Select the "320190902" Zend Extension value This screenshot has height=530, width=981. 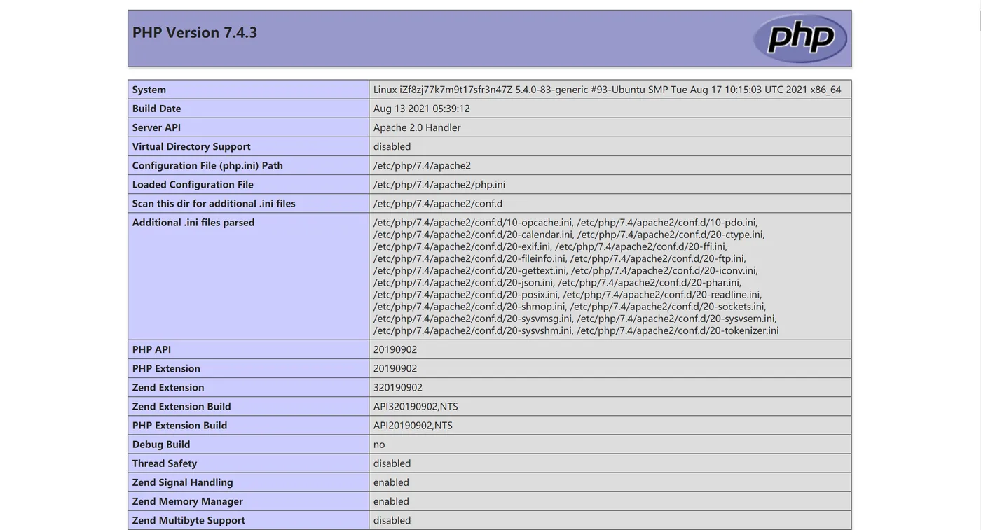398,387
